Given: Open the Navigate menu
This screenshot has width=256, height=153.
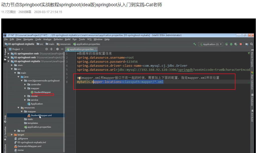Looking at the screenshot, I should (28, 39).
